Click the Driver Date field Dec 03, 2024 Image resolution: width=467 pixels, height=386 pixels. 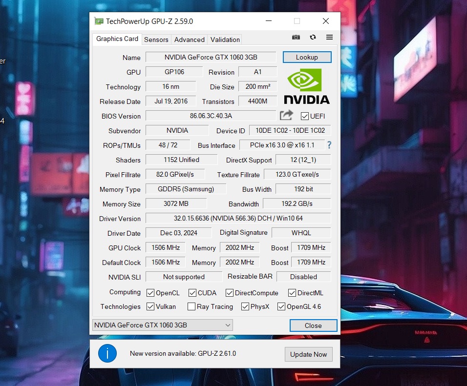pyautogui.click(x=179, y=233)
